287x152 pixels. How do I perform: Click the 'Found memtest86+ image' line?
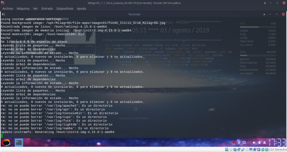pos(42,34)
